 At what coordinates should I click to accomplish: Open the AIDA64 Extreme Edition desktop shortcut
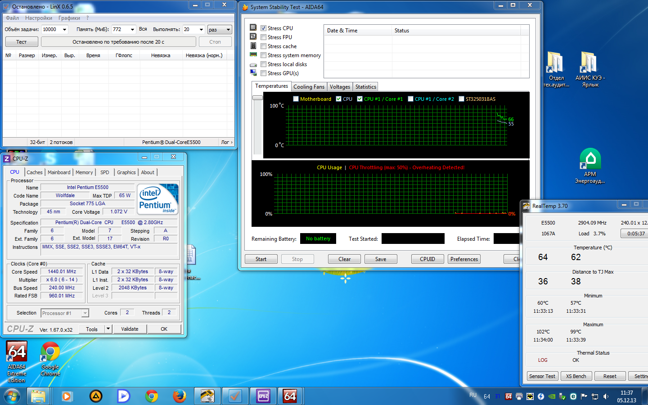coord(17,362)
